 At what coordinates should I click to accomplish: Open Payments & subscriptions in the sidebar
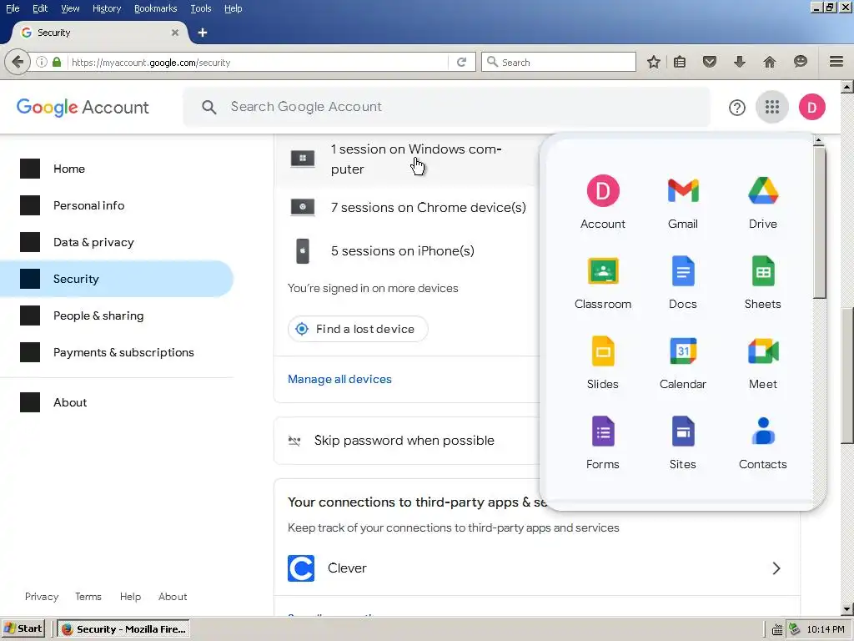pyautogui.click(x=117, y=352)
